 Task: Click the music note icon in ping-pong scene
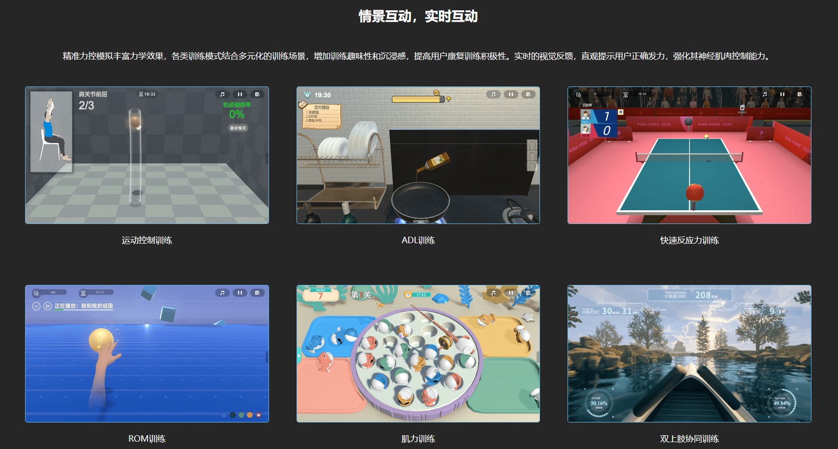click(764, 94)
